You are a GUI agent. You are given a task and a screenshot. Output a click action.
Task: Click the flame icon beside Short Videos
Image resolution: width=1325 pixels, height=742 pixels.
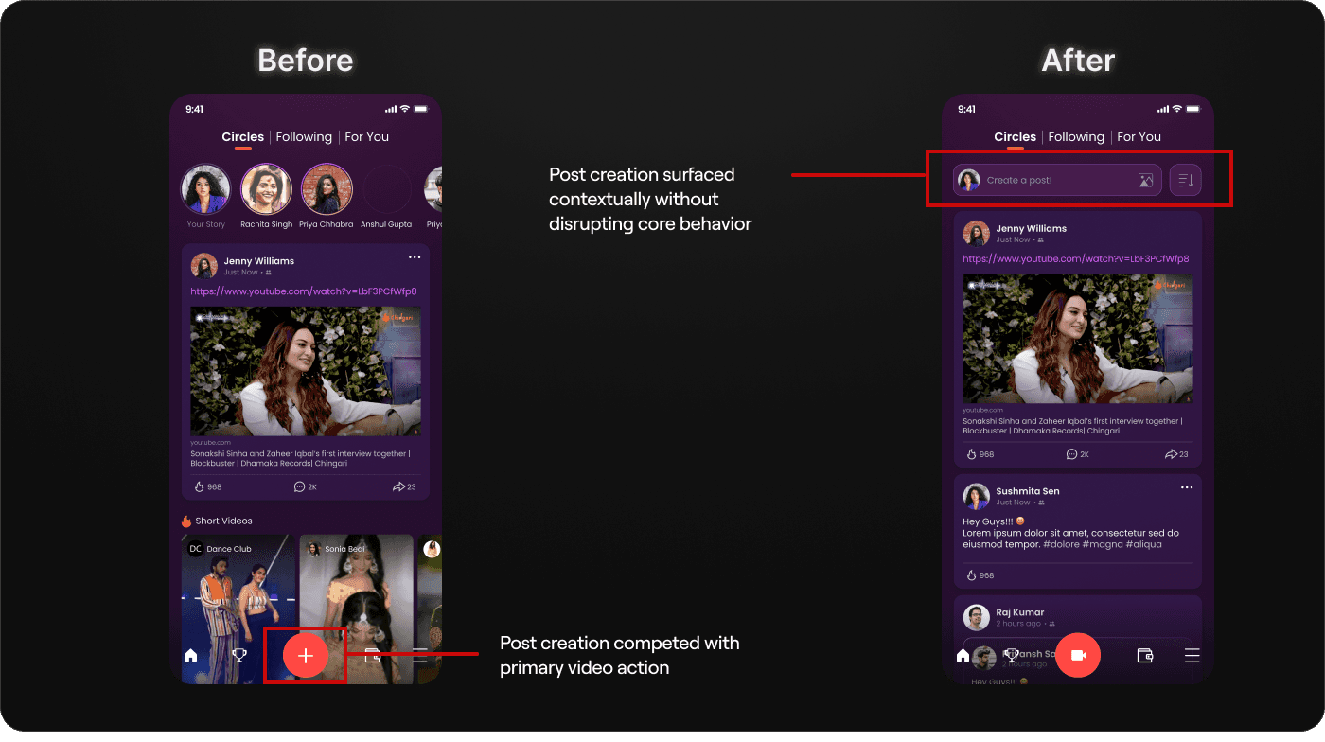[x=186, y=521]
